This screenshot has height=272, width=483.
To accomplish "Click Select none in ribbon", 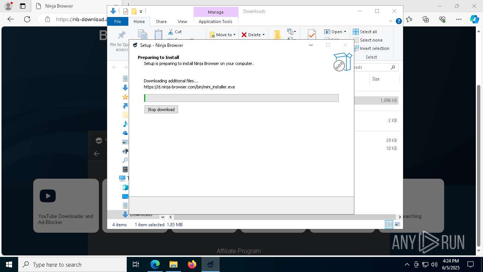I will pos(368,40).
